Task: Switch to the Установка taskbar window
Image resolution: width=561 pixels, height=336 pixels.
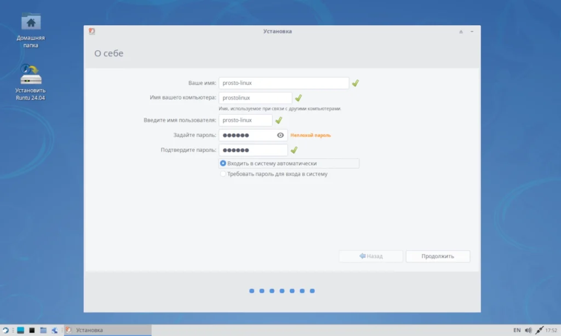Action: click(x=108, y=331)
